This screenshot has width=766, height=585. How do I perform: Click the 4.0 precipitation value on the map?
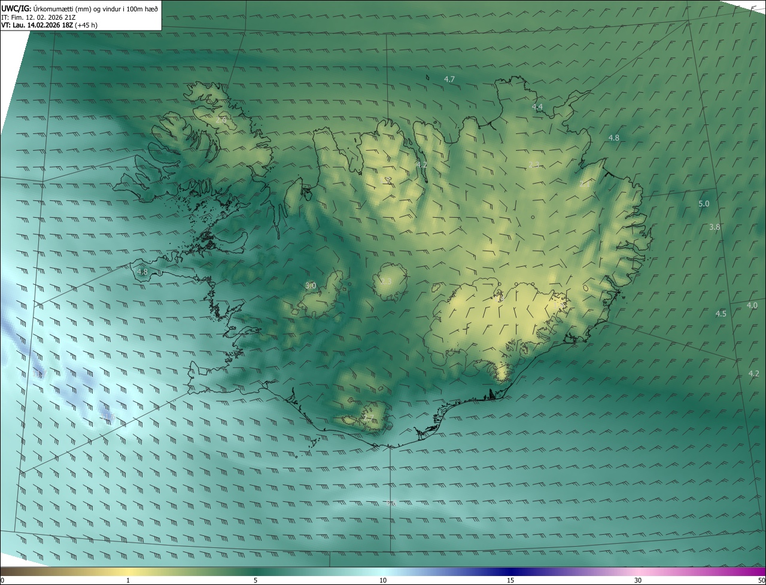tap(752, 305)
